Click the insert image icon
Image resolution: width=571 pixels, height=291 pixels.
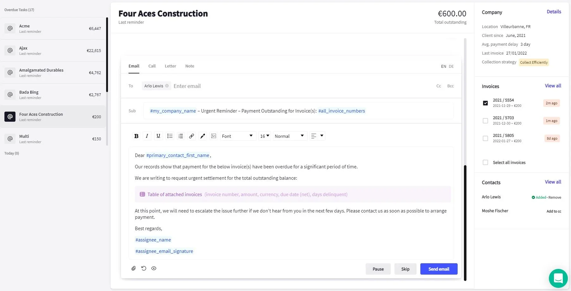coord(214,136)
